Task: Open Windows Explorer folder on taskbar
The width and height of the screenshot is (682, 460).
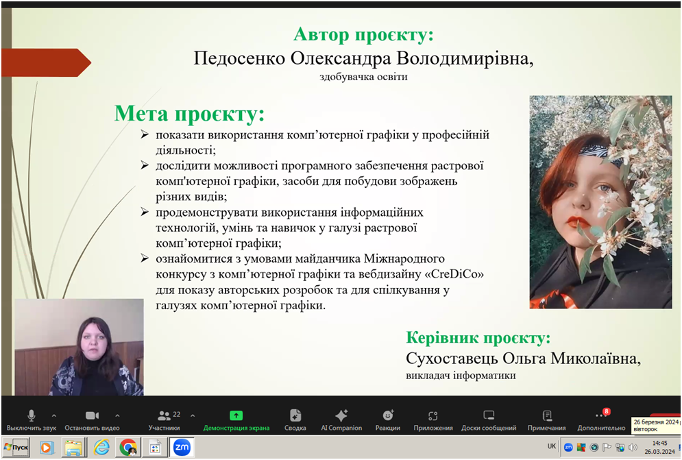Action: pos(74,448)
